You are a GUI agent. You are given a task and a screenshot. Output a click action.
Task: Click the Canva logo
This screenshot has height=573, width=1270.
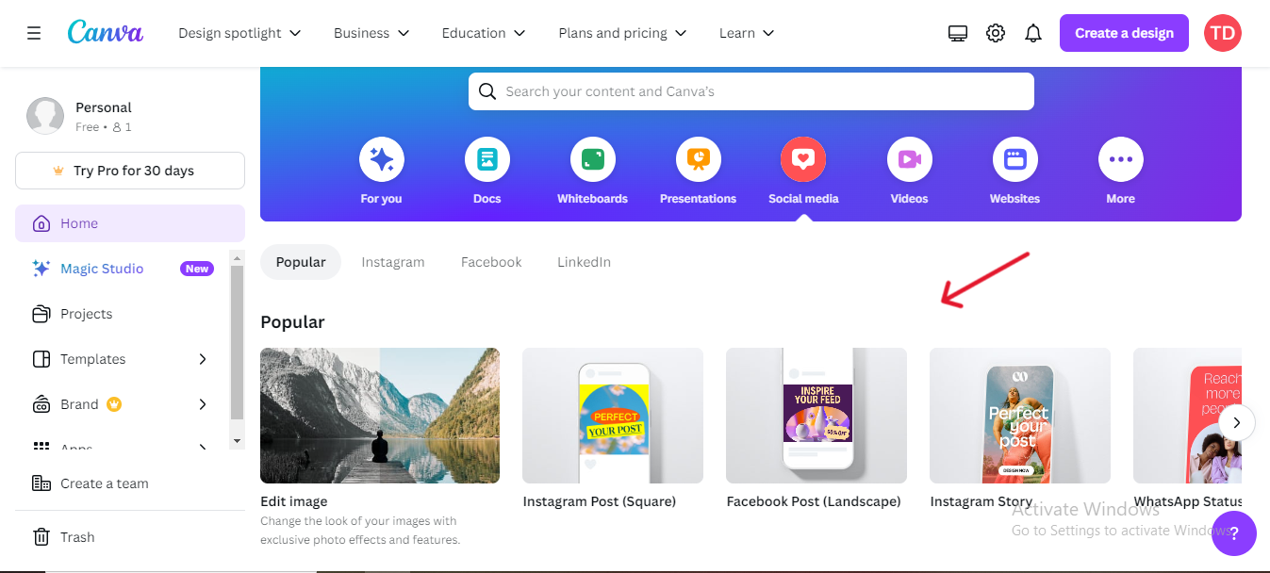(x=106, y=32)
